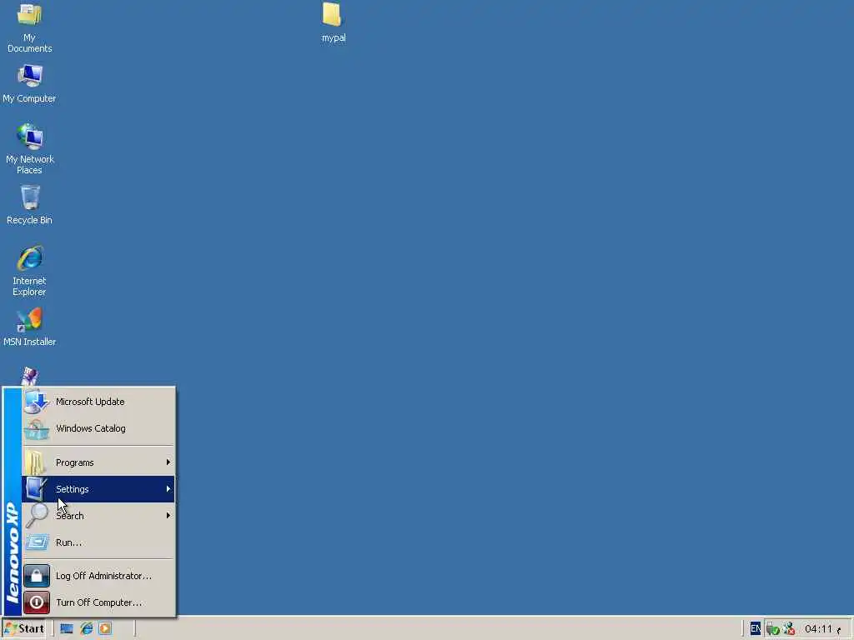Choose Log Off Administrator...
This screenshot has width=854, height=640.
click(x=98, y=576)
